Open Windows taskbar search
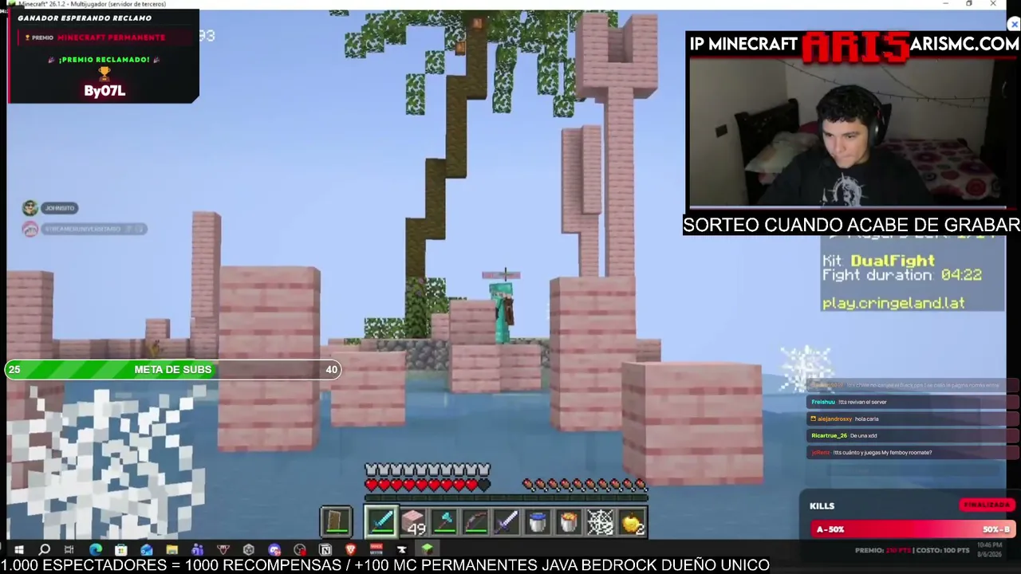 [x=44, y=549]
